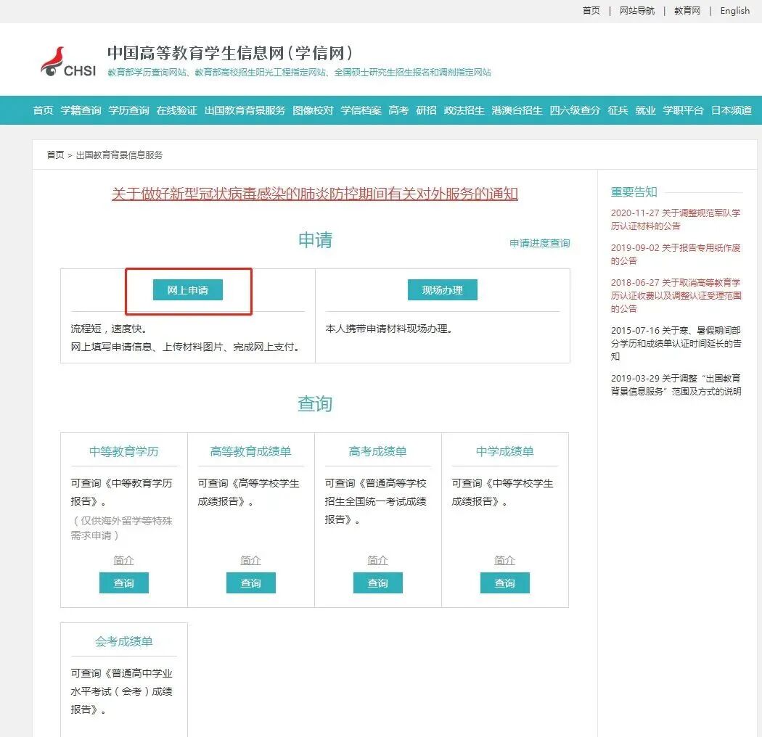Click 高考成绩单 card title
The height and width of the screenshot is (737, 762).
[x=377, y=451]
